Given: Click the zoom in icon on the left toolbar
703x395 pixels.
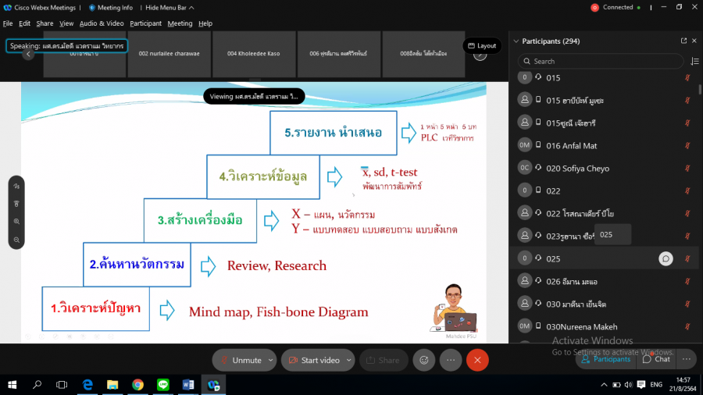Looking at the screenshot, I should click(17, 221).
